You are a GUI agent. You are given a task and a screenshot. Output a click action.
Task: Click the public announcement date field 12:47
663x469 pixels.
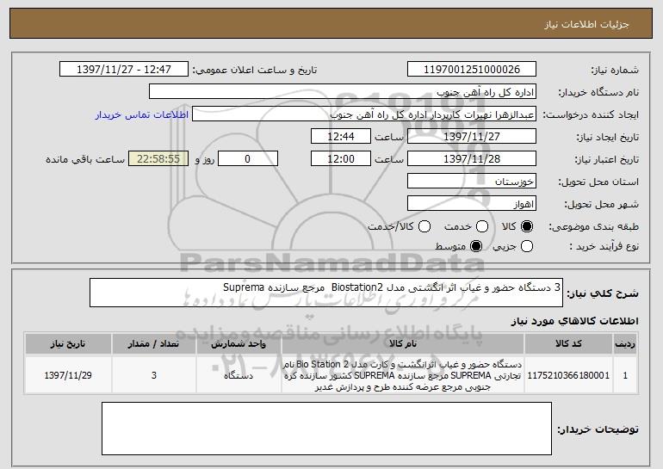click(124, 70)
